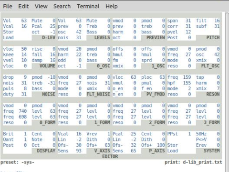Viewport: 229px width, 172px height.
Task: Click the Ofs+ value 100 in P_AXIS
Action: pos(161,145)
